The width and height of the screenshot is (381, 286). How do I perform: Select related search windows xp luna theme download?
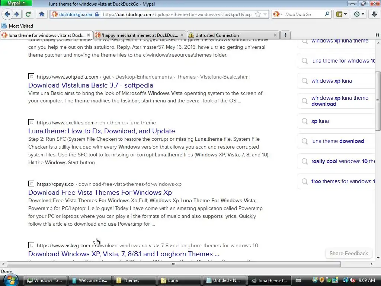click(x=336, y=101)
